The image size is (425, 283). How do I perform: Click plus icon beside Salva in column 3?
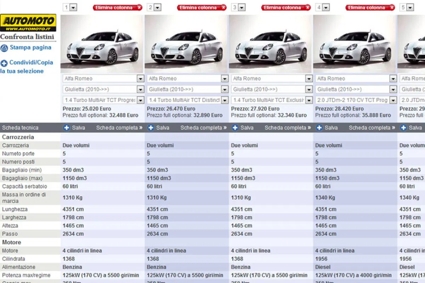tap(235, 128)
